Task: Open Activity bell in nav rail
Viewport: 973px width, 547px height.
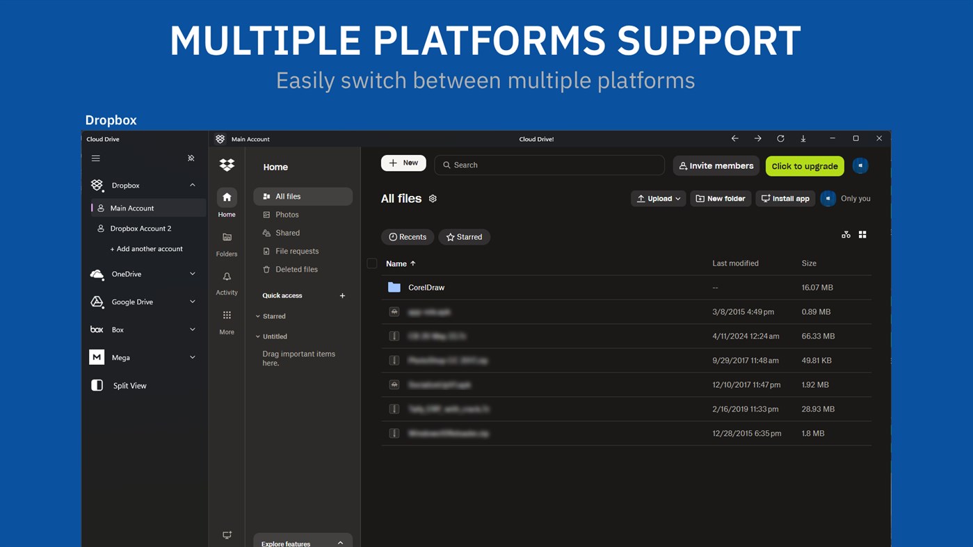Action: pos(227,283)
